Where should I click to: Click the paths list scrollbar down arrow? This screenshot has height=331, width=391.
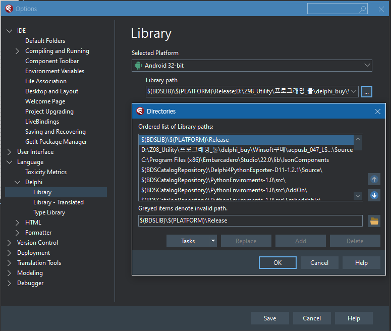coord(358,196)
